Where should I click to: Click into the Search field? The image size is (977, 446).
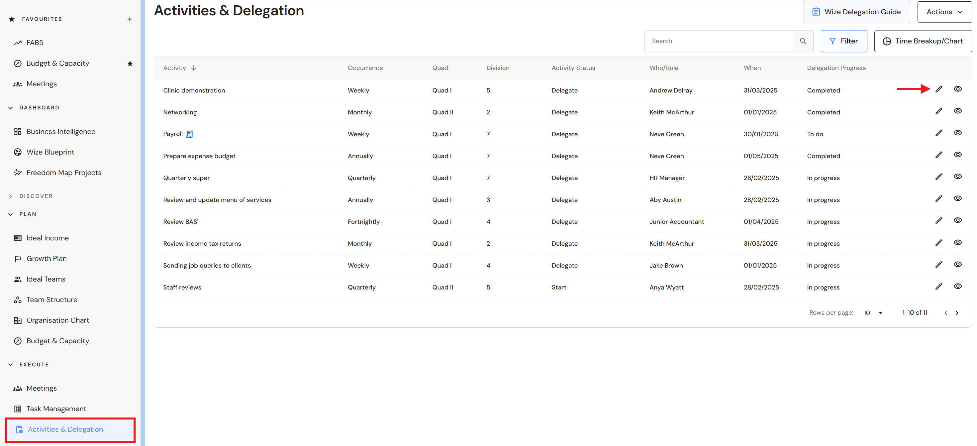click(719, 41)
